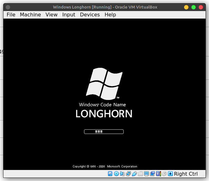Open the Help menu
209x181 pixels.
click(x=110, y=15)
